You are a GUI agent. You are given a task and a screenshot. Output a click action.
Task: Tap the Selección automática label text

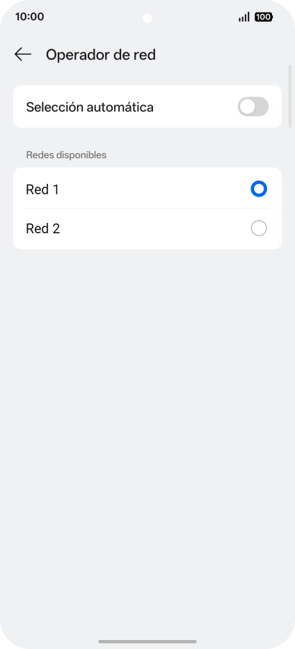pyautogui.click(x=90, y=107)
